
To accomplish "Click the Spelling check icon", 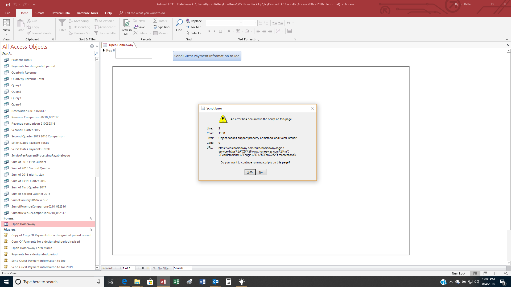I will tap(155, 27).
